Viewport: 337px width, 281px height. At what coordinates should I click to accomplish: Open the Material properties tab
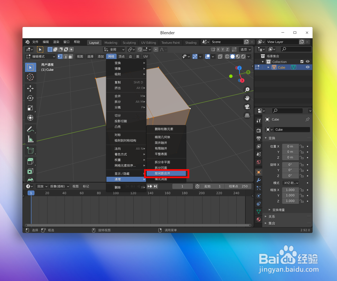point(259,219)
